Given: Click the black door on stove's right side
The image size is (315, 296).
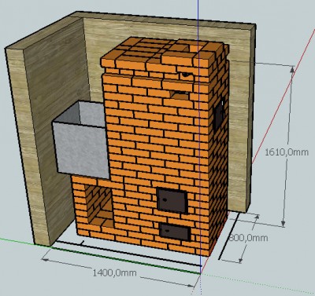Looking at the screenshot, I should click(219, 115).
